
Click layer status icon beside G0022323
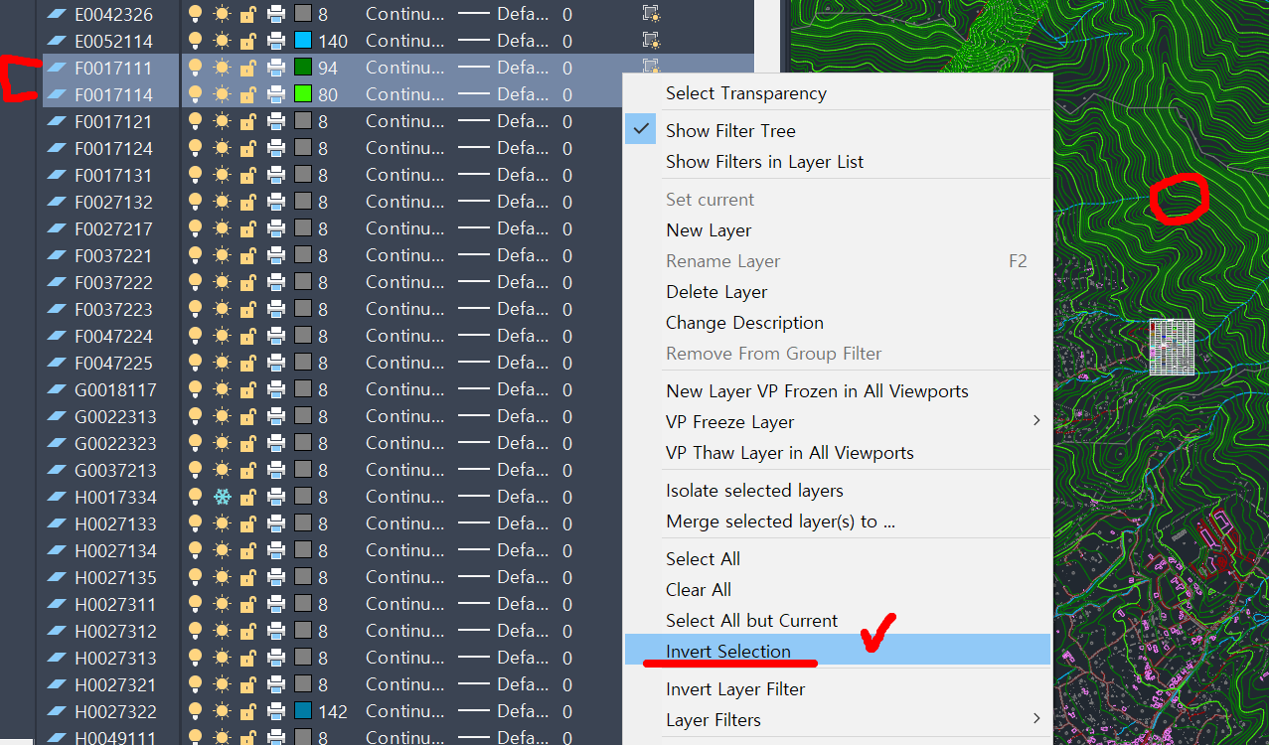tap(58, 443)
